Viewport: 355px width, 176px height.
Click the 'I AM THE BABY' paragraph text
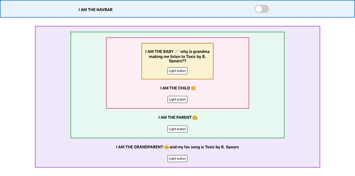click(177, 56)
